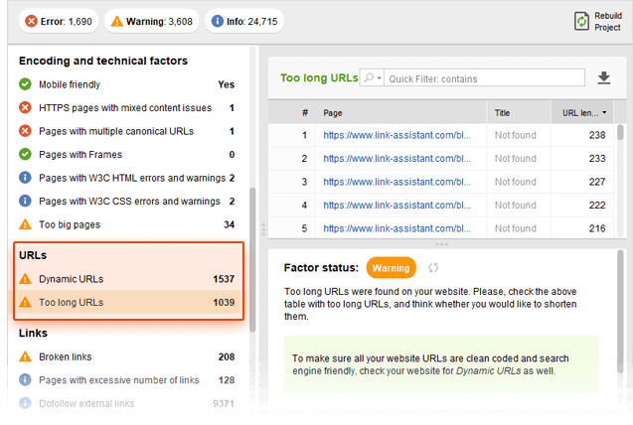Click the quick filter magnifier icon
This screenshot has width=633, height=425.
point(369,78)
